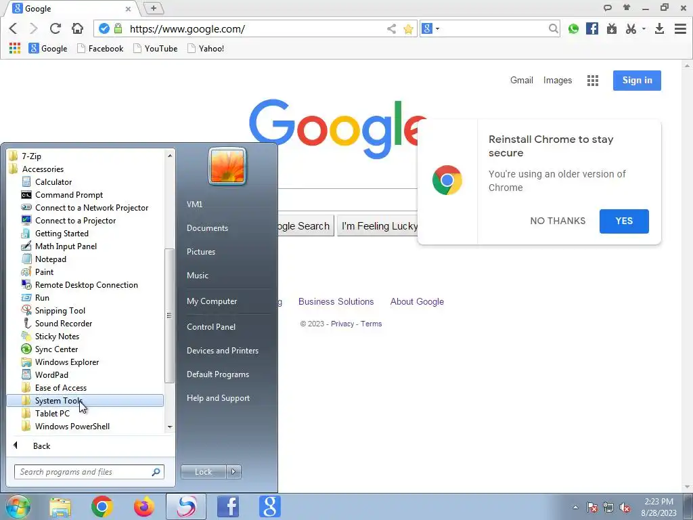Click the Sign in button
The height and width of the screenshot is (520, 693).
pos(637,80)
